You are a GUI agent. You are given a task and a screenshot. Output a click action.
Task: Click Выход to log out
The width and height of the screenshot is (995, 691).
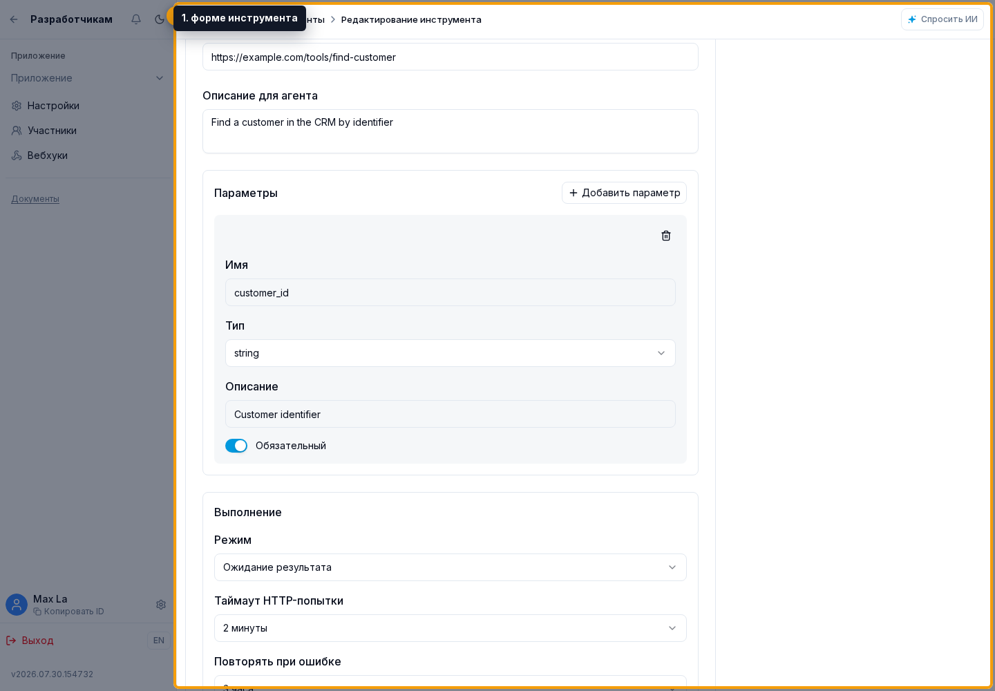pyautogui.click(x=30, y=641)
